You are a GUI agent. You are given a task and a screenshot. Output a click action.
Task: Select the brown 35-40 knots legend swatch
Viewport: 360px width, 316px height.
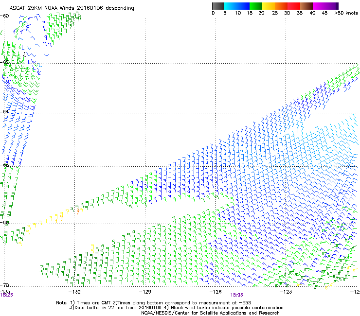(306, 6)
